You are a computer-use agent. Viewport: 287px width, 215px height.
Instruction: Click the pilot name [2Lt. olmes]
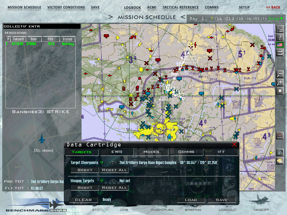point(43,150)
